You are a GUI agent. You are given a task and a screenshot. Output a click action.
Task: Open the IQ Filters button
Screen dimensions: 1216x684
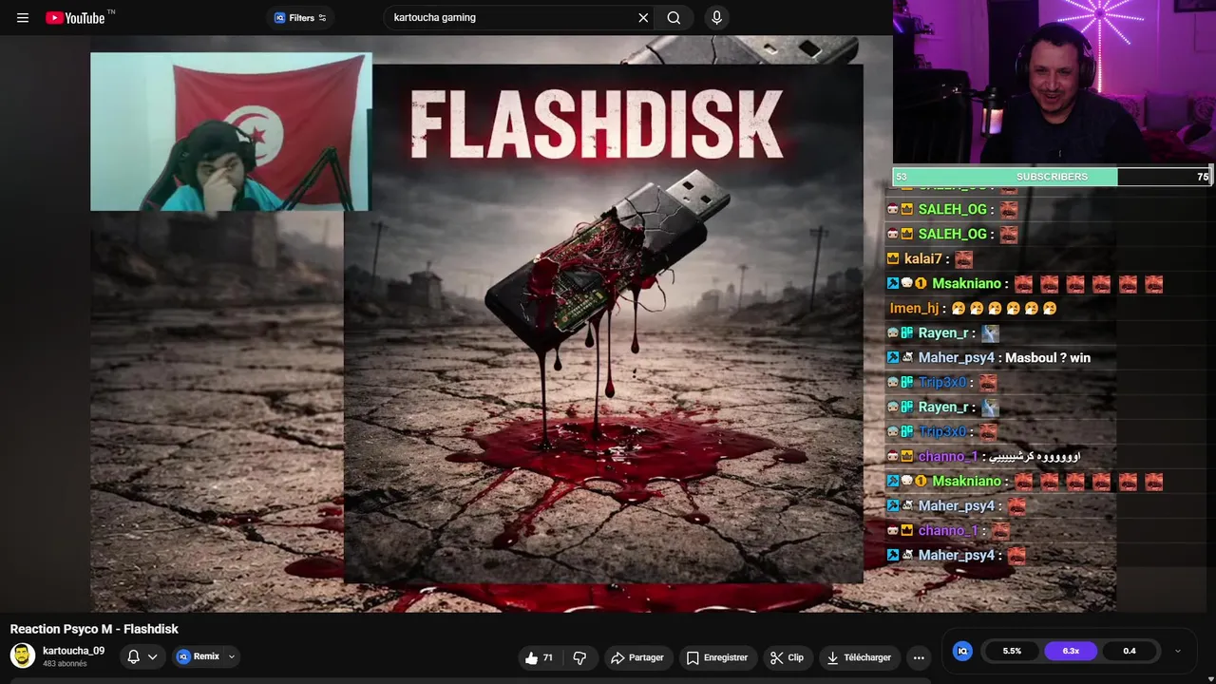point(299,17)
